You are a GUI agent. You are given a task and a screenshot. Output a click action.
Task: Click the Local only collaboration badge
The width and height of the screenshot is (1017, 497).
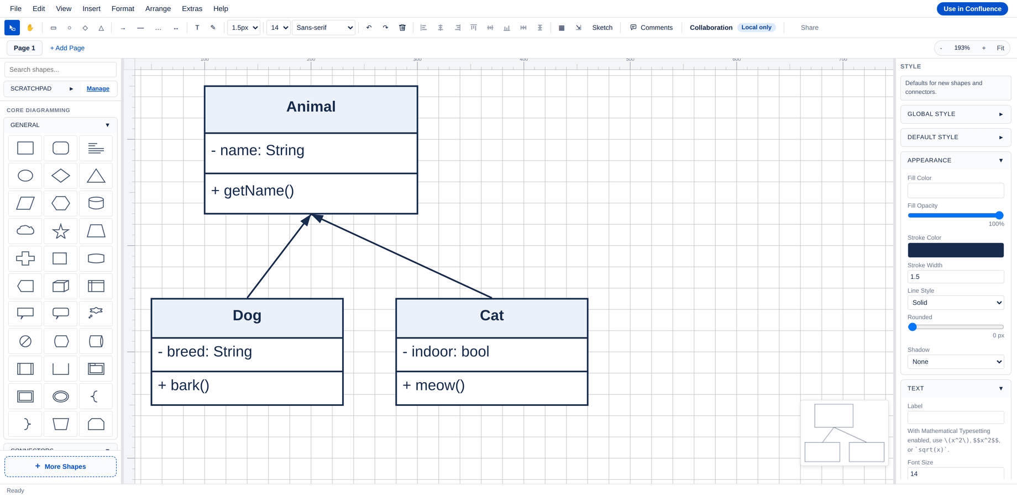[x=756, y=28]
